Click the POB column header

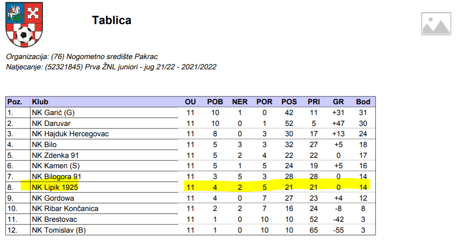215,102
